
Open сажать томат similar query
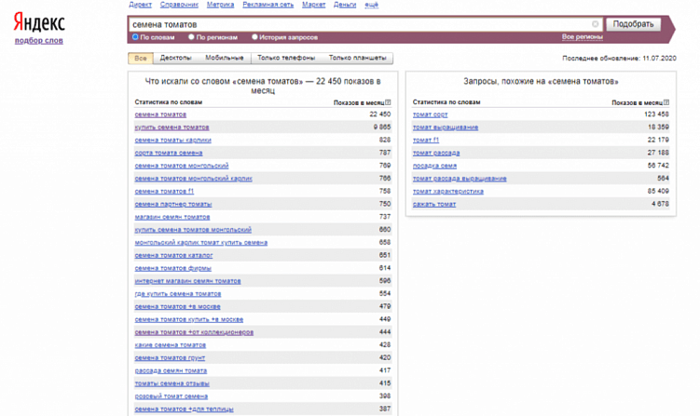pos(434,204)
